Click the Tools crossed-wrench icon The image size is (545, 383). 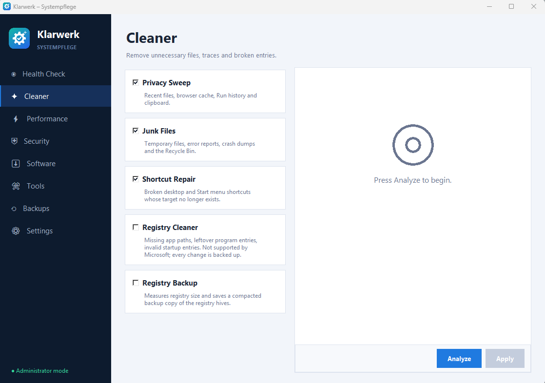point(16,186)
